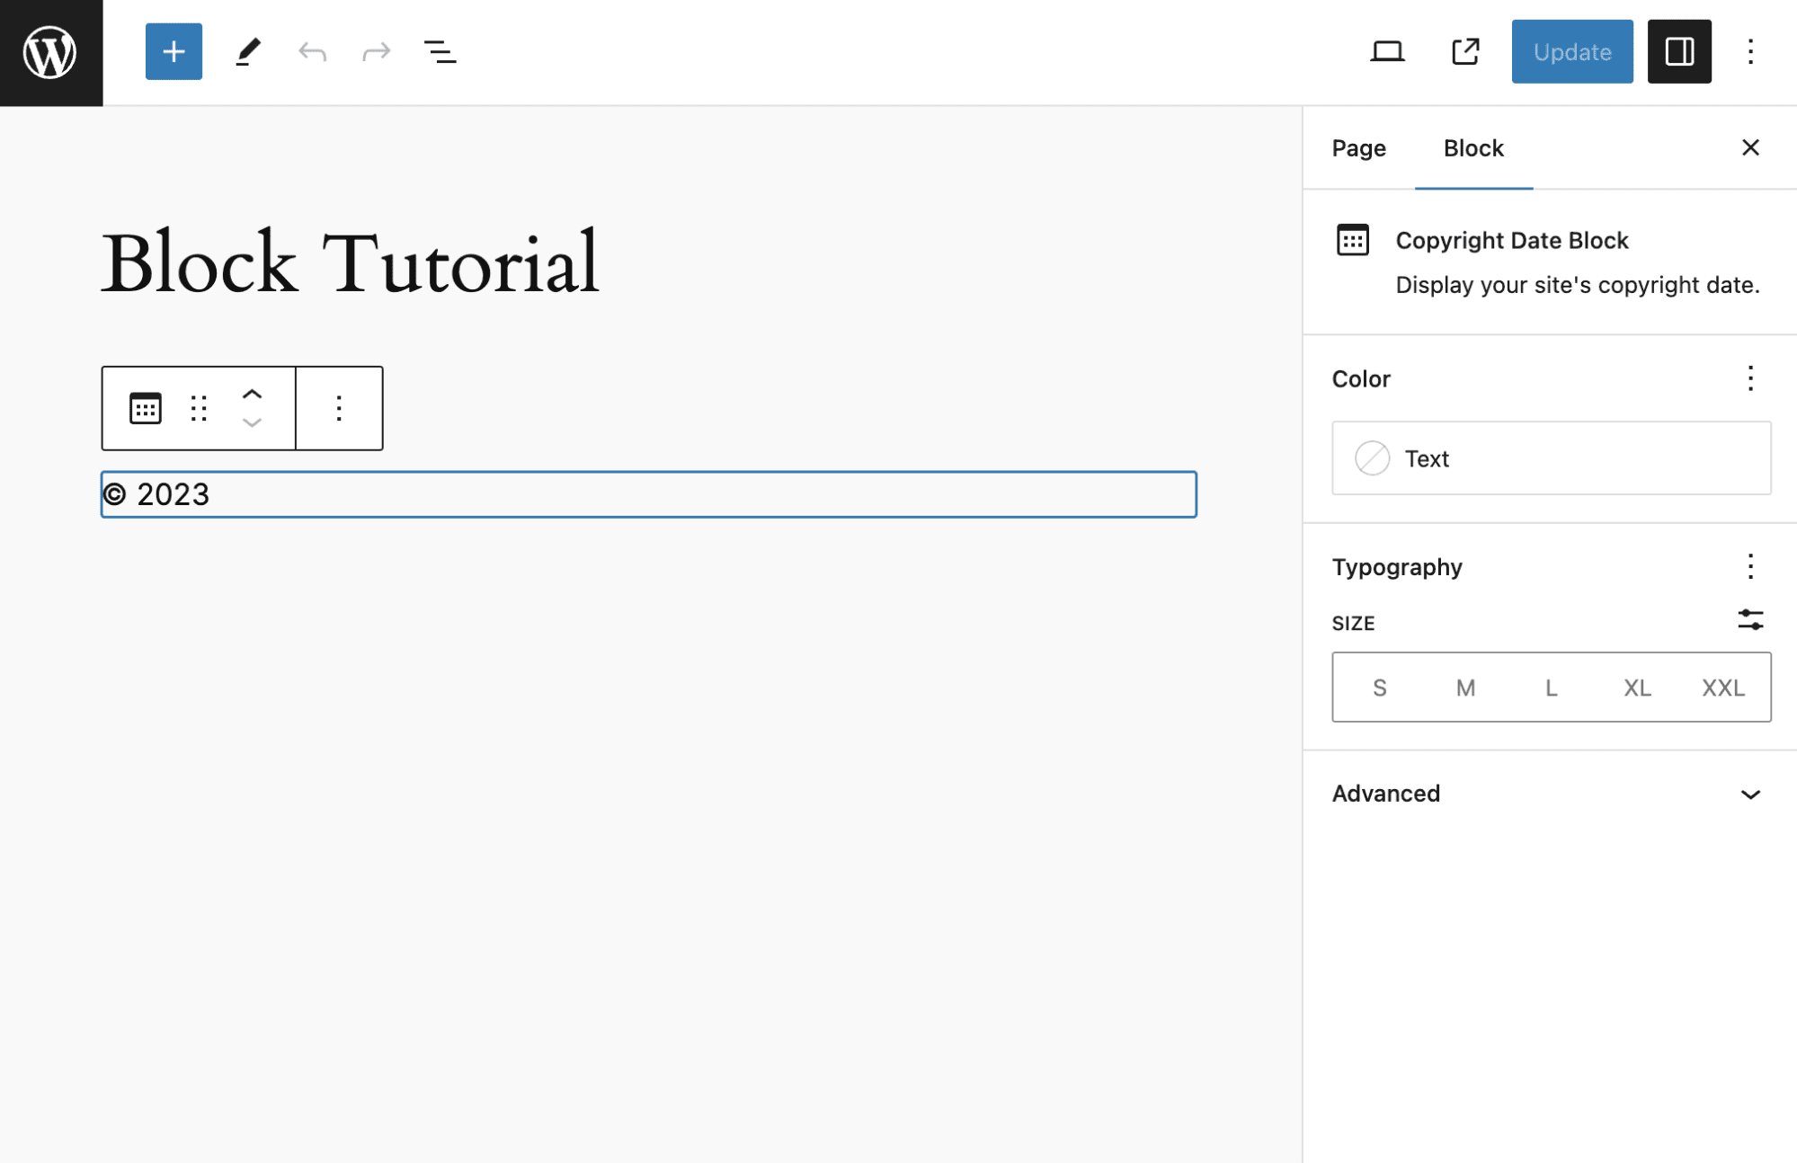
Task: Select the Tools pencil icon
Action: pos(247,51)
